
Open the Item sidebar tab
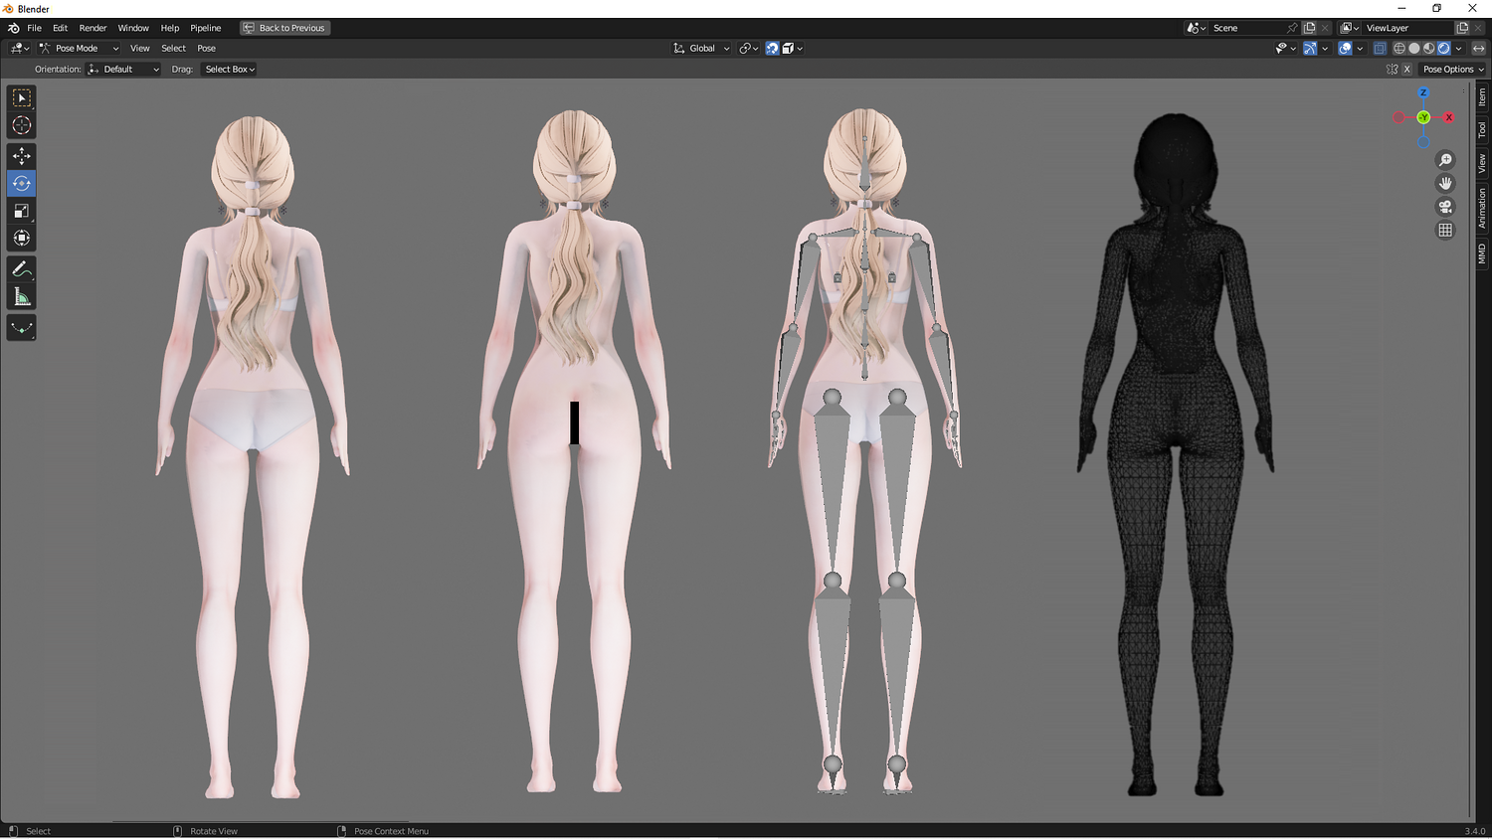(1482, 97)
